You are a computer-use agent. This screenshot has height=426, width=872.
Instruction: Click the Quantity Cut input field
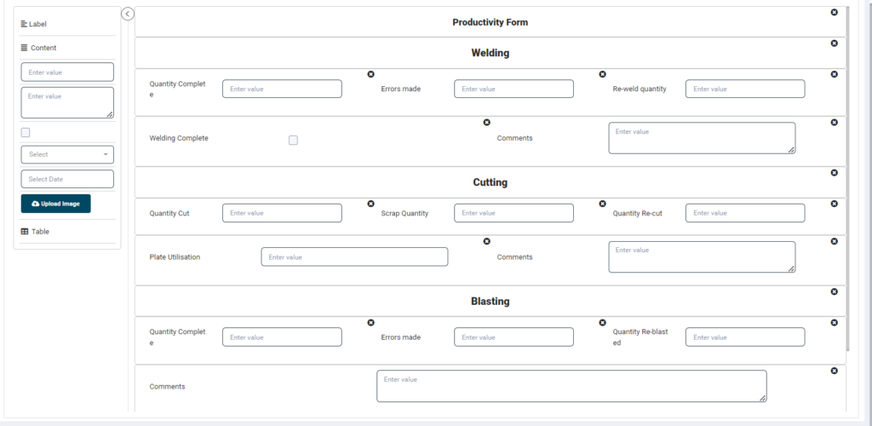coord(282,213)
